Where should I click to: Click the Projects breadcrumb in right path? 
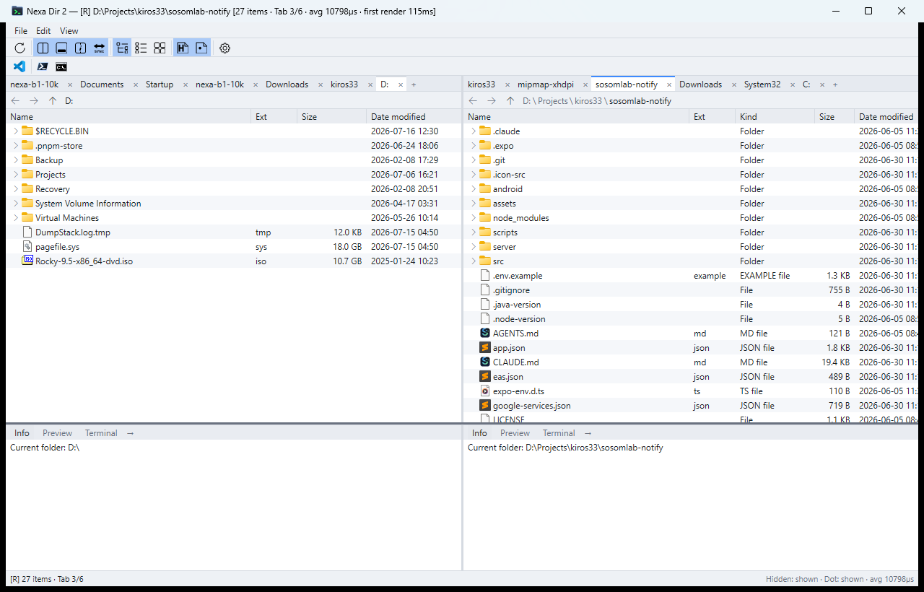[x=552, y=101]
